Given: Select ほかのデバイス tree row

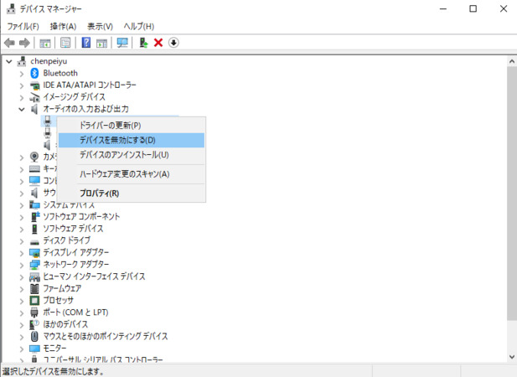Looking at the screenshot, I should [65, 324].
